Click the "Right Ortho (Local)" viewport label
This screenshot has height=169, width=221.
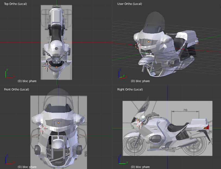130,89
